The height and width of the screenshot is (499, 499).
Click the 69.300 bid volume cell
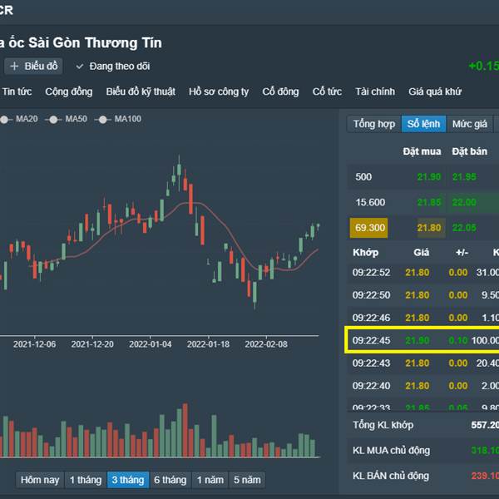(x=369, y=228)
